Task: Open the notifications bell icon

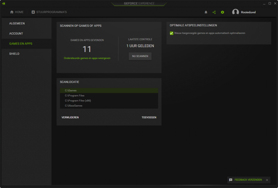Action: 206,12
